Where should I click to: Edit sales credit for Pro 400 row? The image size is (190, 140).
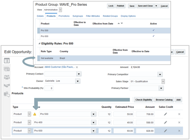[165, 122]
